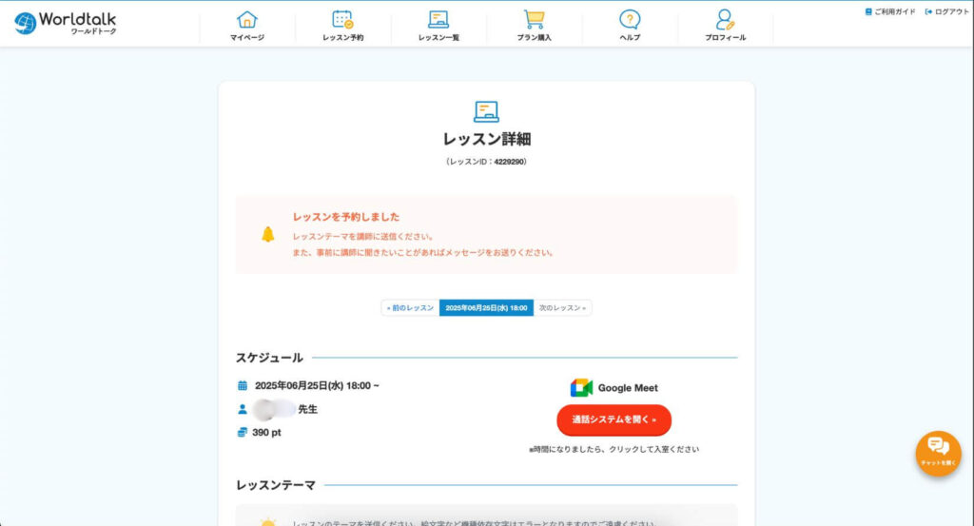The height and width of the screenshot is (526, 974).
Task: Click the レッスンテーマ section heading
Action: pos(276,485)
